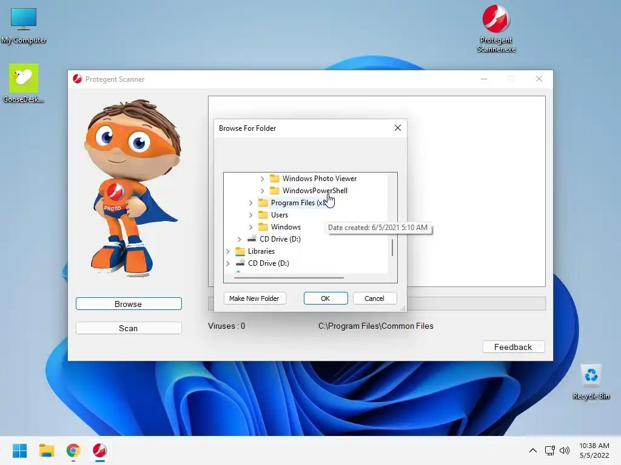The width and height of the screenshot is (621, 465).
Task: Select WindowsPowerShell in folder tree
Action: 315,191
